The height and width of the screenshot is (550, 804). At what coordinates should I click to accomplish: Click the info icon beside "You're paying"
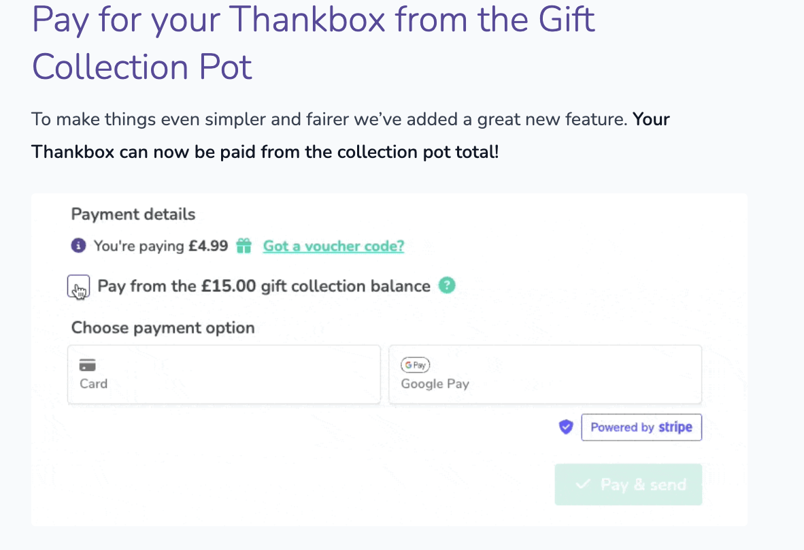(79, 246)
